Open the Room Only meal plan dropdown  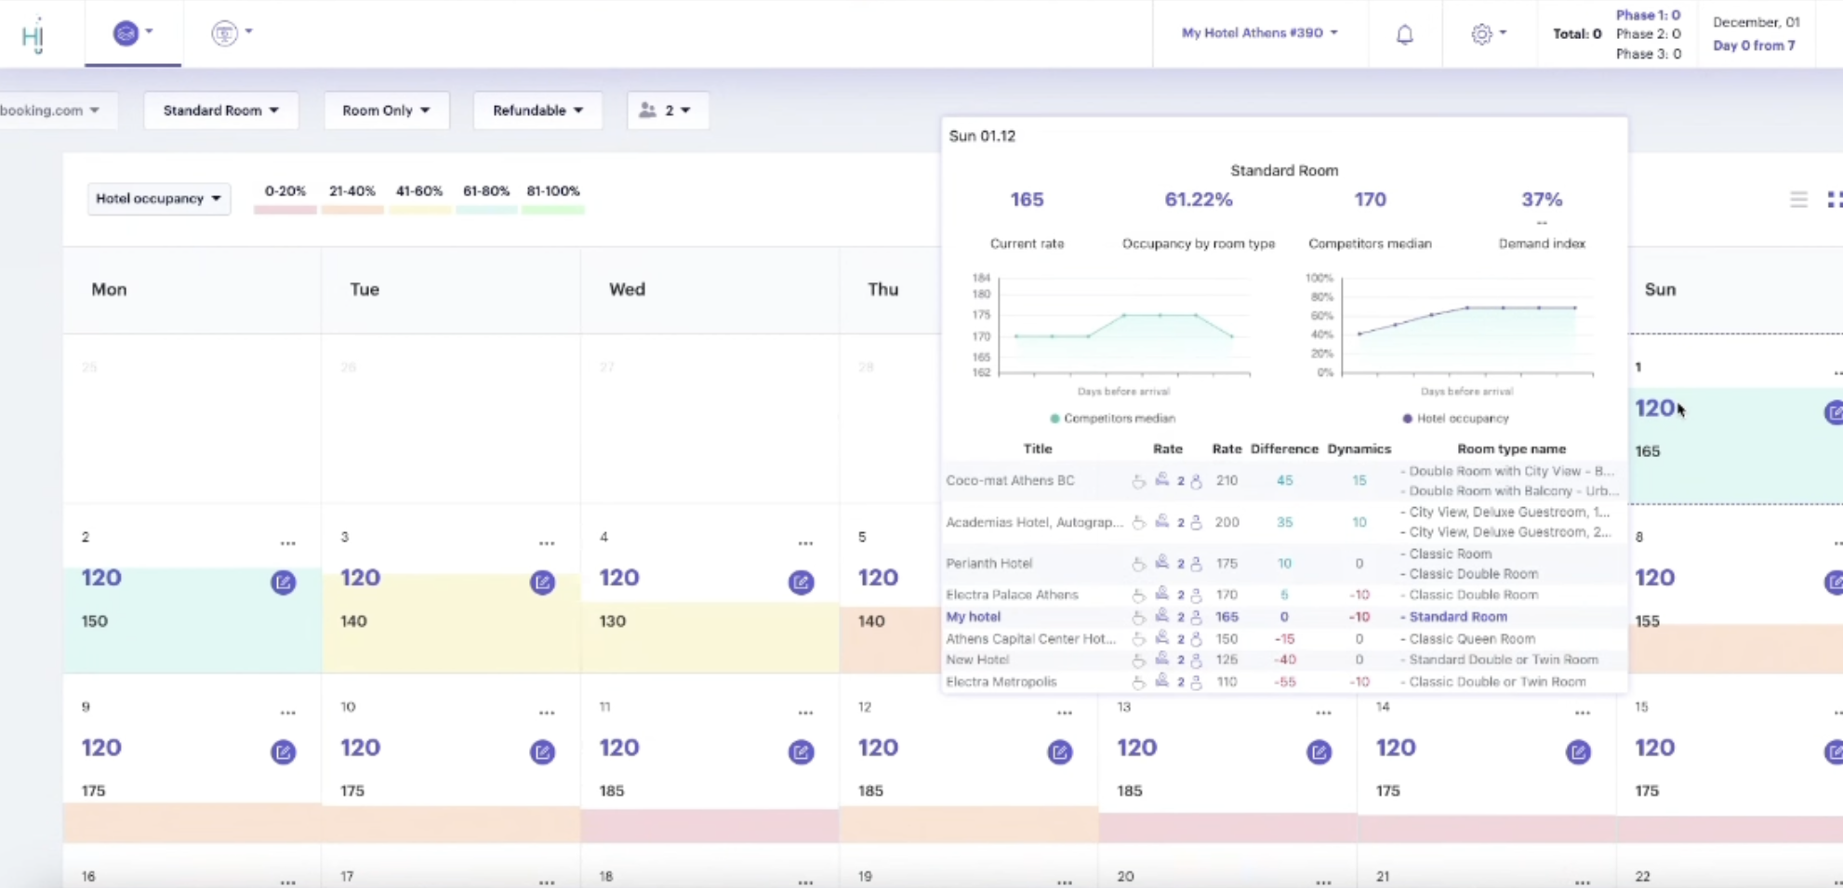pos(386,111)
